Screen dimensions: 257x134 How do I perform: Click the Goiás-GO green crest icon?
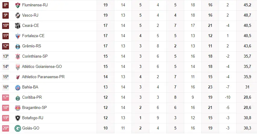pos(17,128)
